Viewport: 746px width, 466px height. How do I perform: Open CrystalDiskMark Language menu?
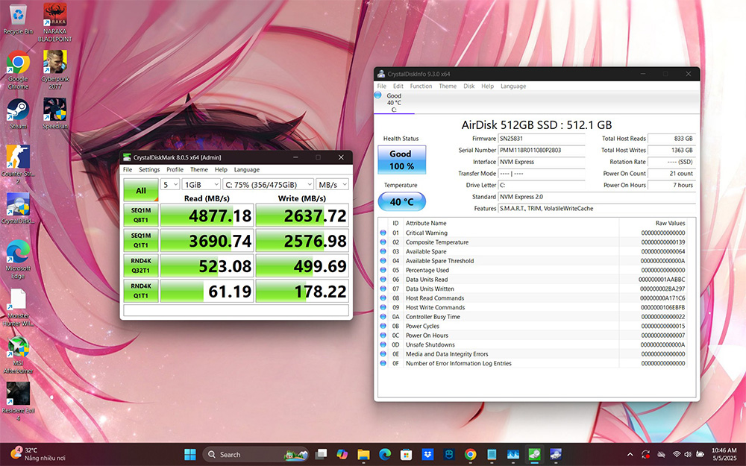click(246, 170)
